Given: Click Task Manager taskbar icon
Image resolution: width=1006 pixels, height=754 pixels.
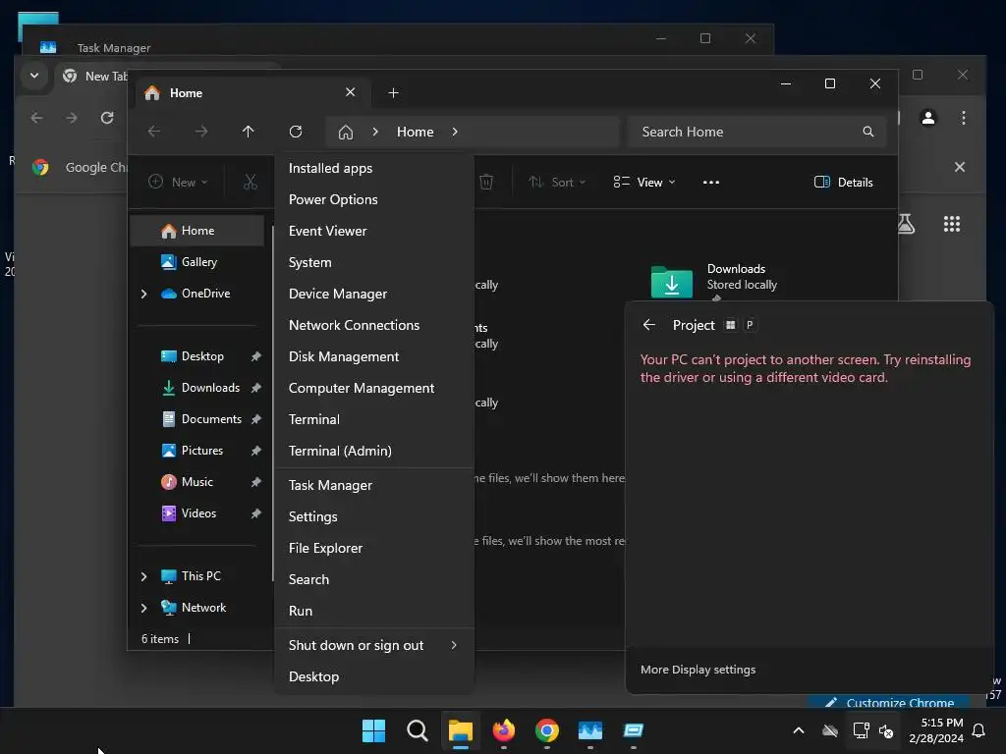Looking at the screenshot, I should point(590,730).
